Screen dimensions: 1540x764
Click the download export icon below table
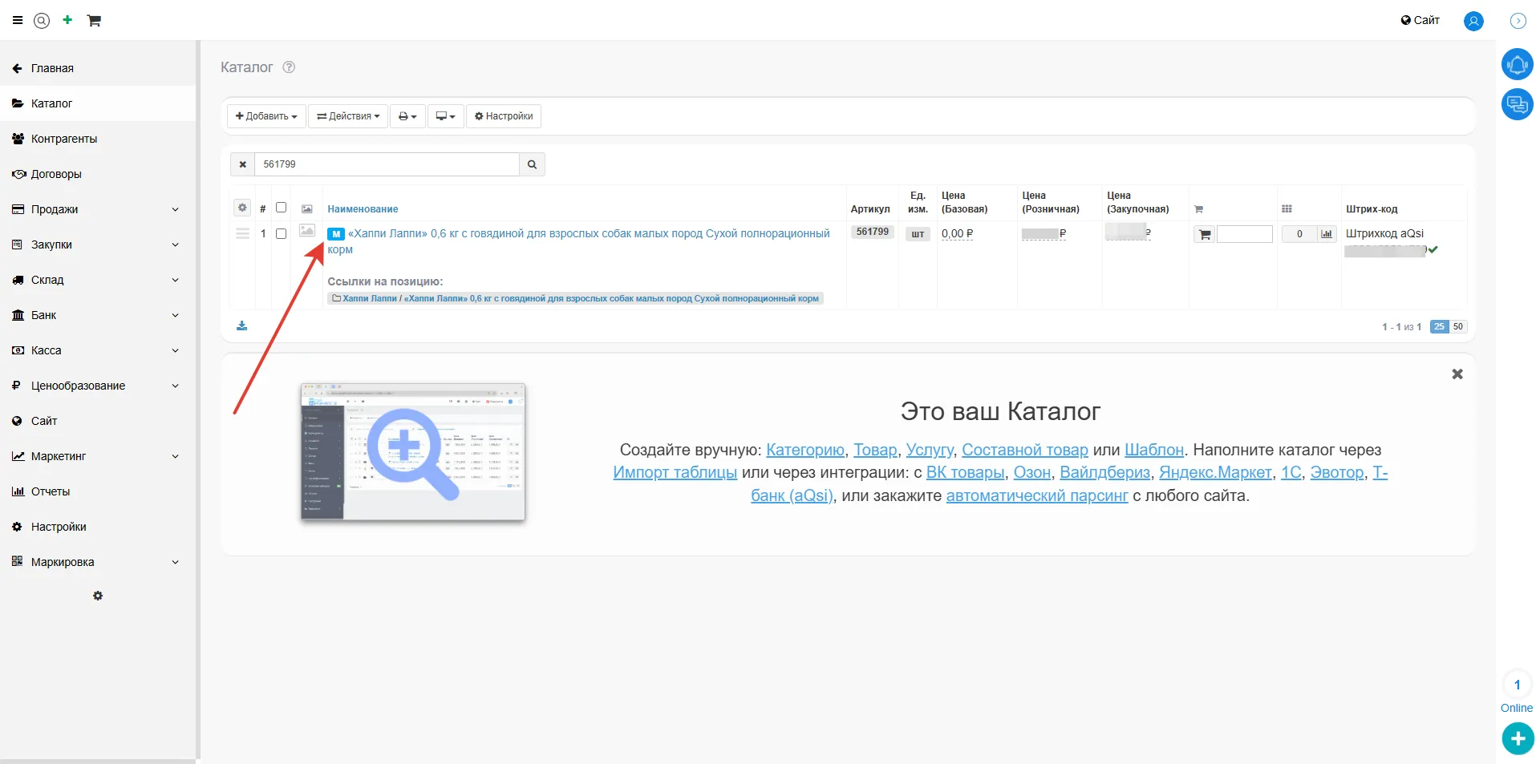coord(242,325)
